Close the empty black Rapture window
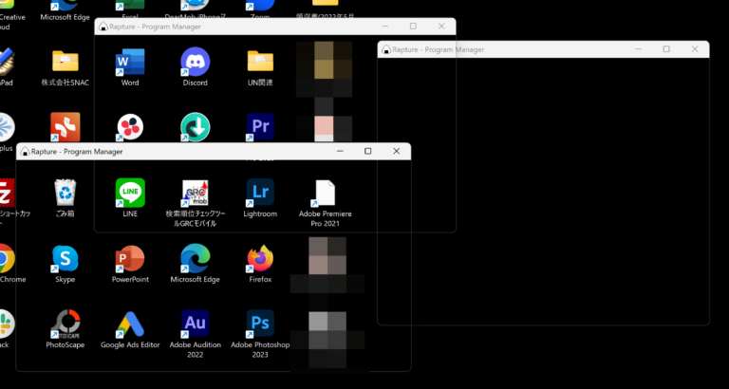The image size is (729, 389). (695, 49)
